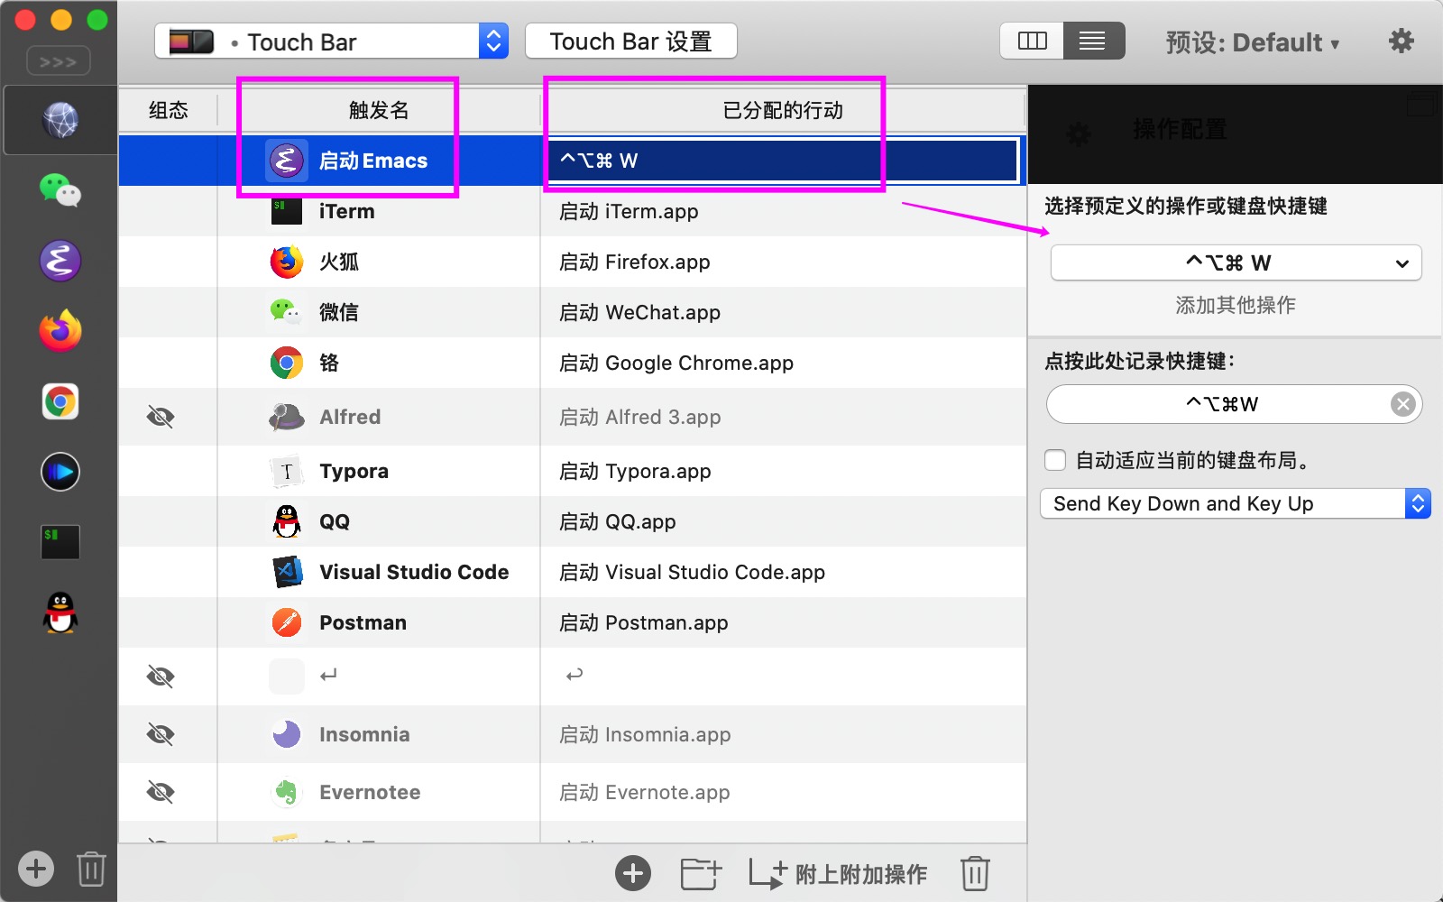This screenshot has height=902, width=1443.
Task: Select the blue play-button app in the sidebar
Action: [x=60, y=472]
